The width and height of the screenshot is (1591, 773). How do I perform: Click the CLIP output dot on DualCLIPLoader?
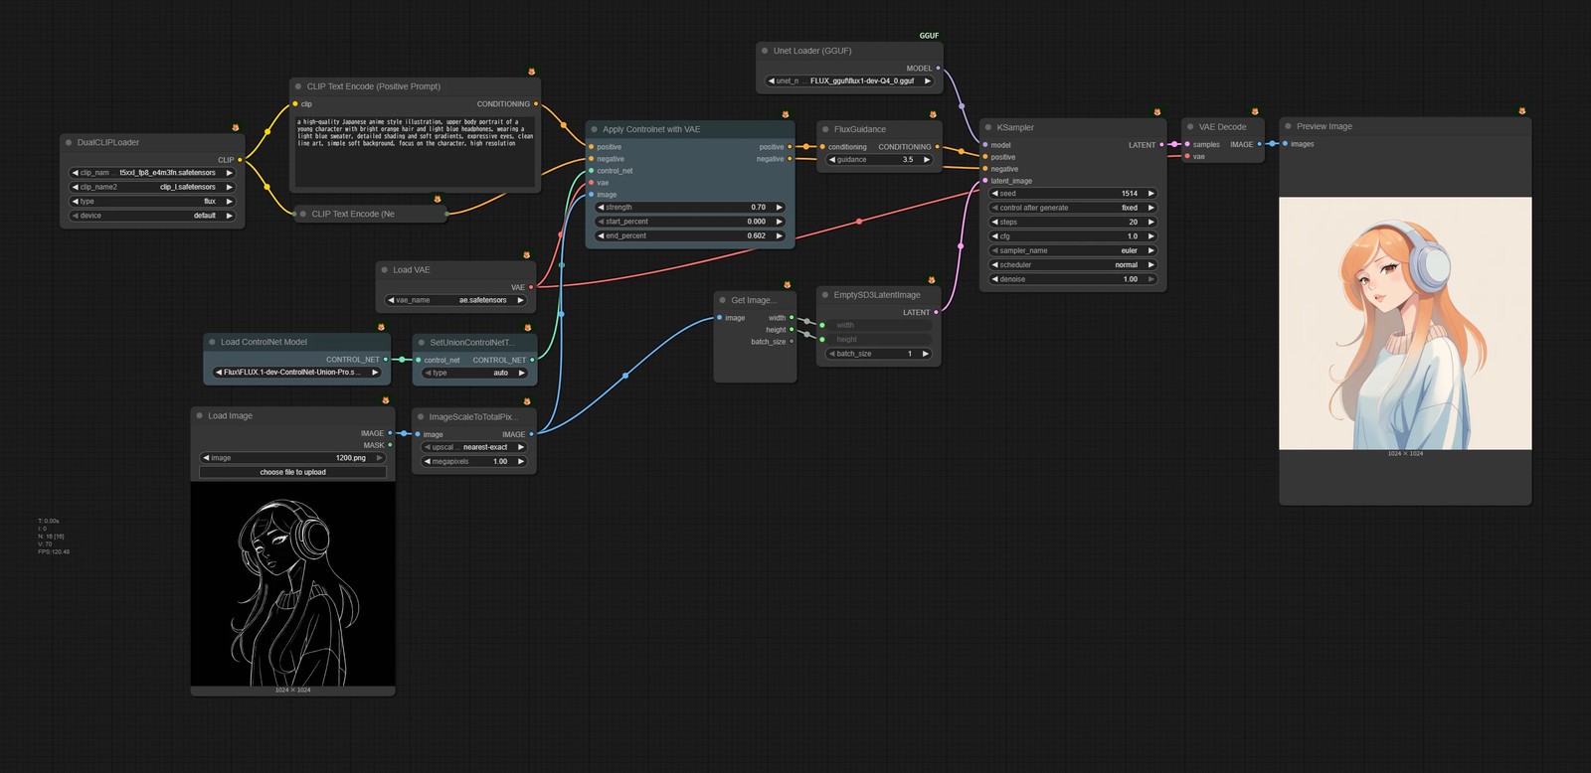[x=240, y=160]
